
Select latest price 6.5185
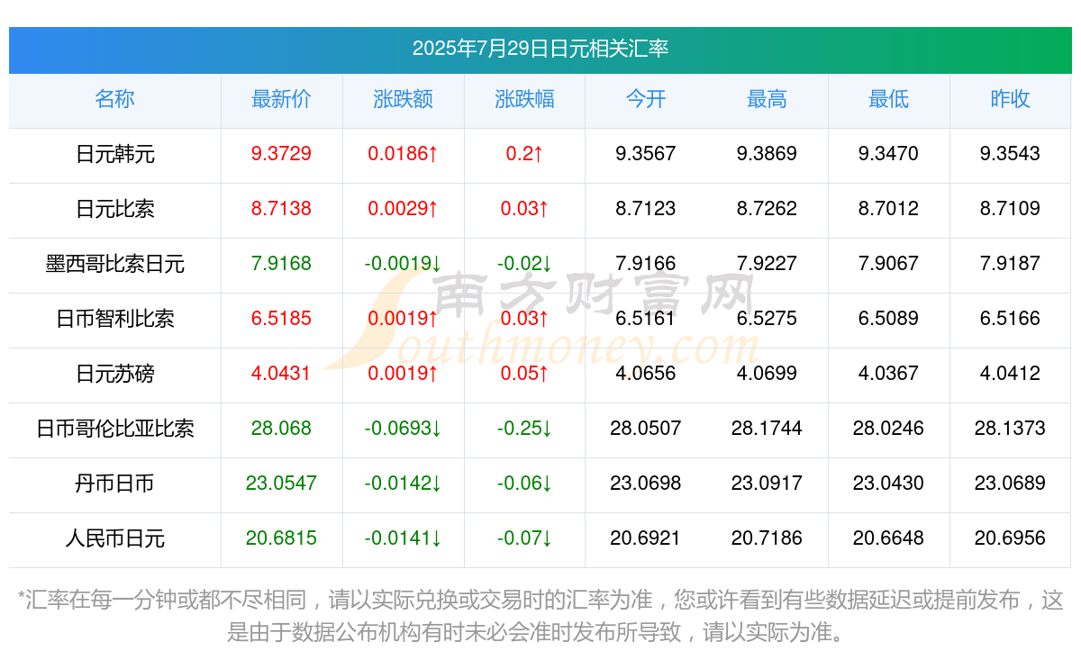tap(282, 319)
